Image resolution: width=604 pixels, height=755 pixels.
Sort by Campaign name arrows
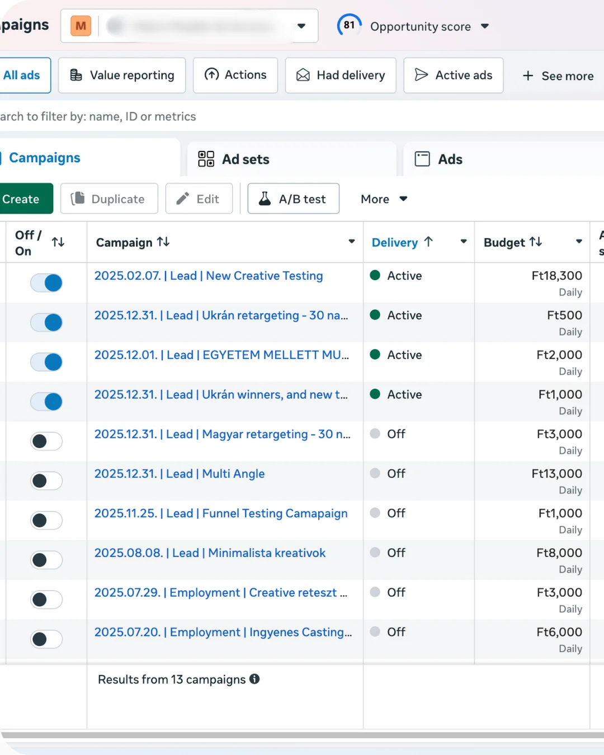(x=163, y=242)
